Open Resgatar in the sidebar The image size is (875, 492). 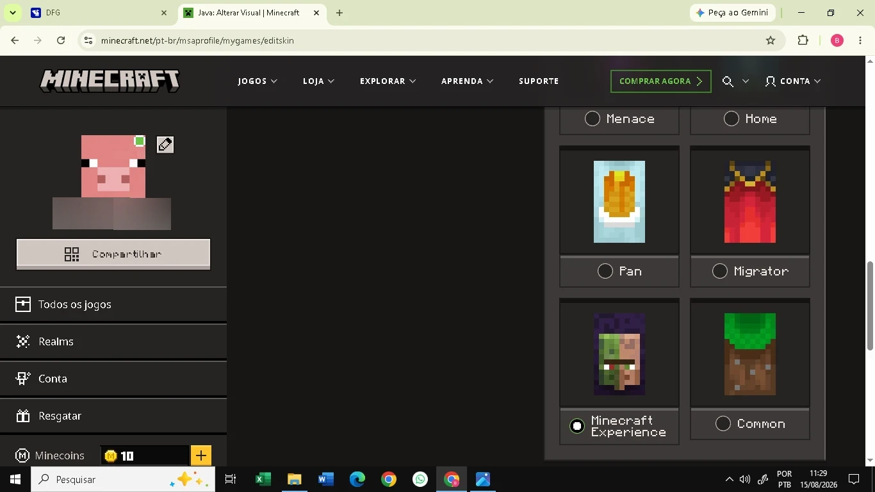113,416
